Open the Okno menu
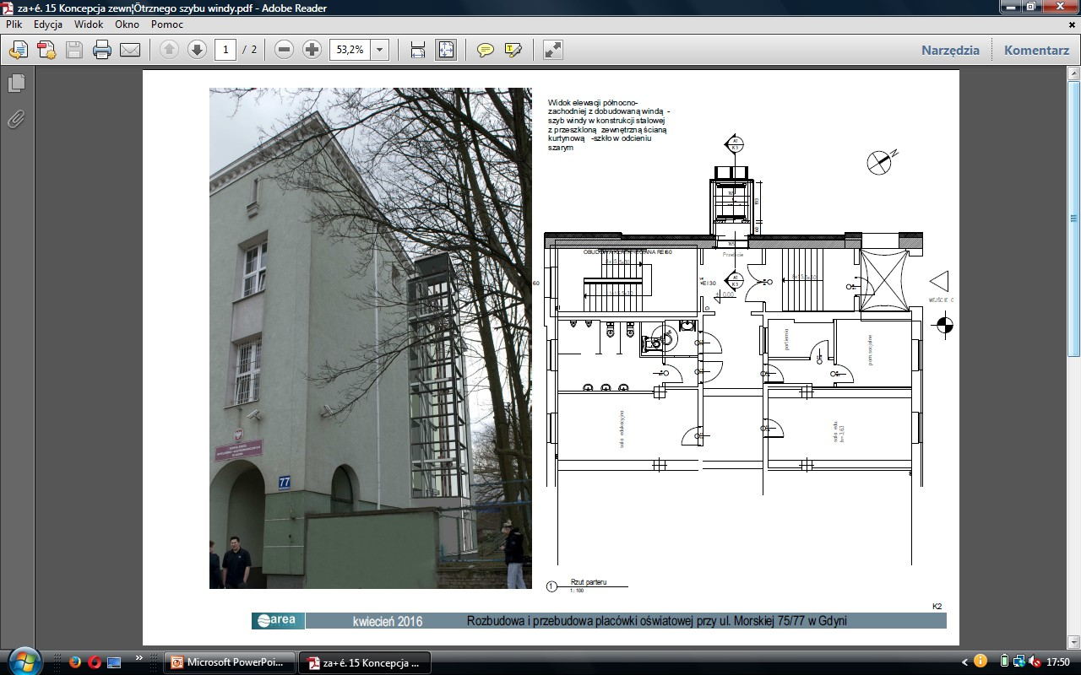 pos(127,24)
